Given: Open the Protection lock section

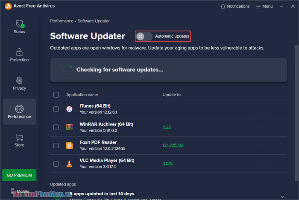Looking at the screenshot, I should (x=19, y=55).
